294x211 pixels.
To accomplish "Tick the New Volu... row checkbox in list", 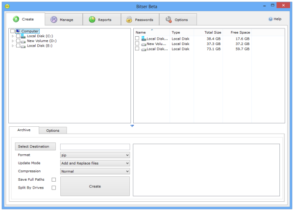I will tap(137, 44).
